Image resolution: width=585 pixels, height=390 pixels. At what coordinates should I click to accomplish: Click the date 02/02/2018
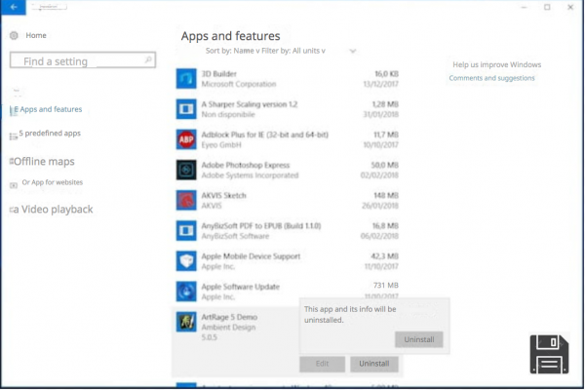[x=379, y=175]
